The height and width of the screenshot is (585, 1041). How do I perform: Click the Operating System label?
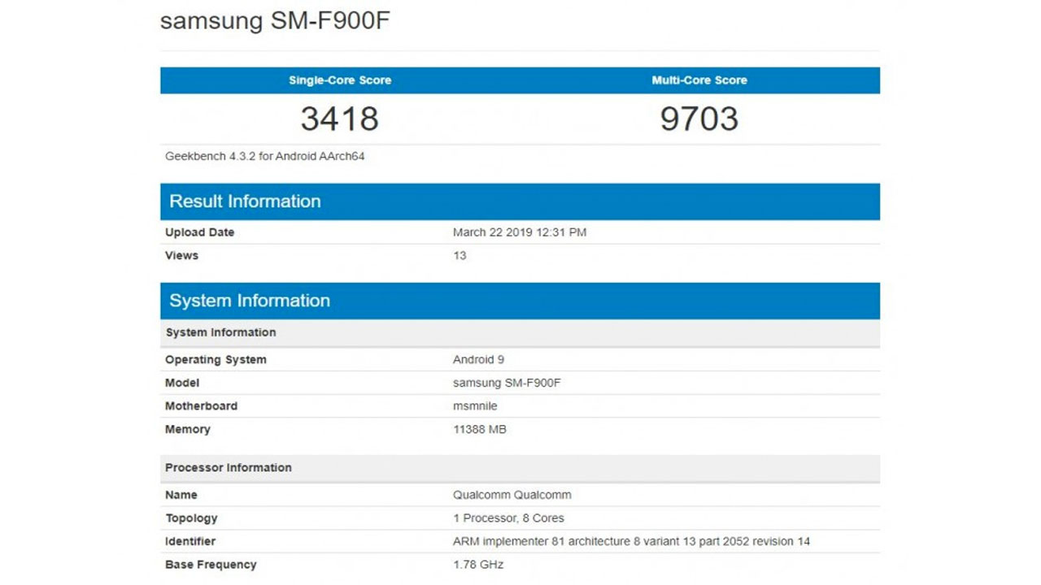(216, 360)
